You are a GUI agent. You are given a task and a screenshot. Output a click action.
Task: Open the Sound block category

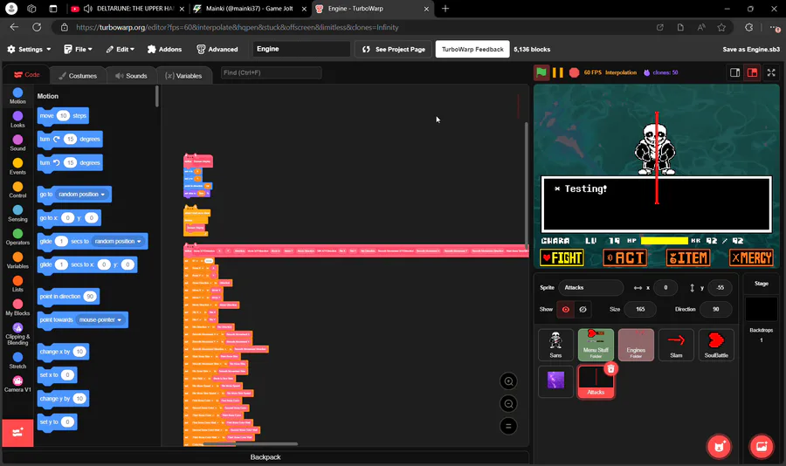[17, 143]
